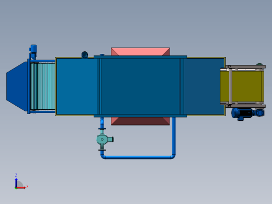
Task: Select the vertical blue pipe right of red hopper
Action: pos(174,136)
